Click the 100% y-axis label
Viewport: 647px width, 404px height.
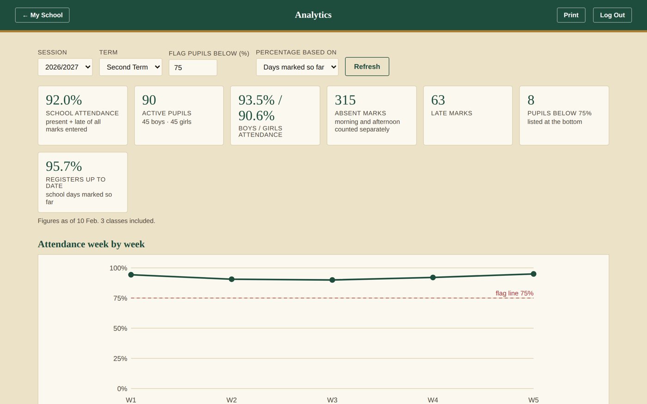pyautogui.click(x=118, y=268)
